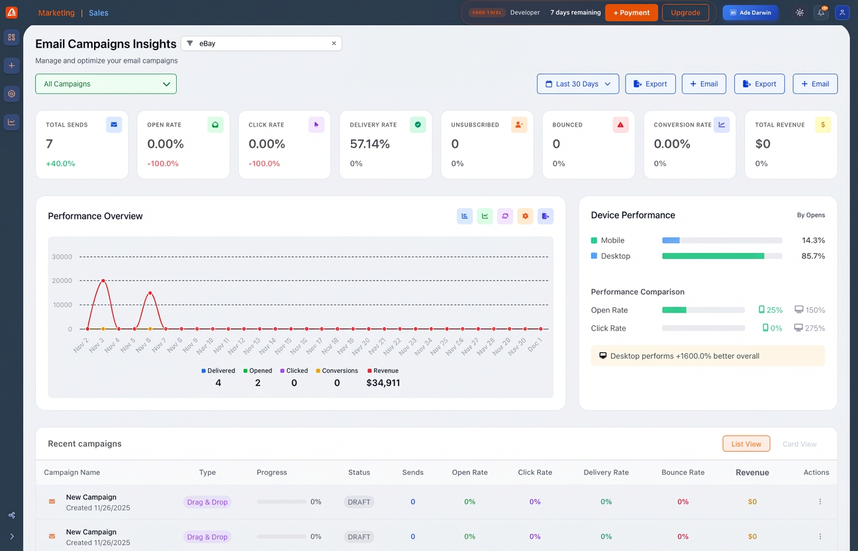
Task: Toggle the light/dark theme sun icon
Action: click(x=800, y=13)
